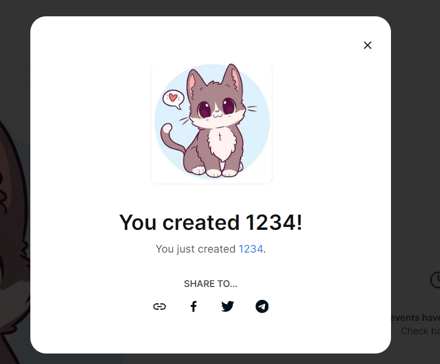
Task: Click the heart speech bubble in cat image
Action: click(x=173, y=100)
